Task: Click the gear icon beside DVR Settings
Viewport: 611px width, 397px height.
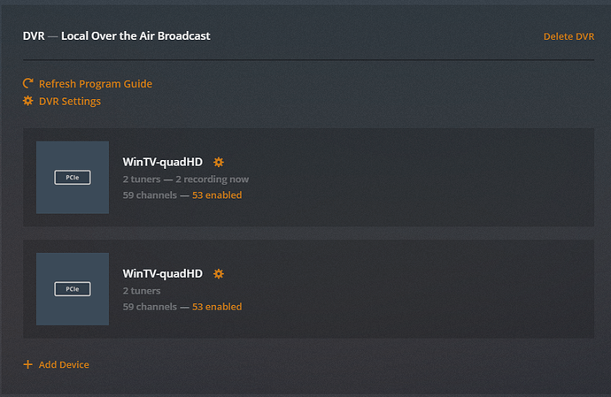Action: [27, 101]
